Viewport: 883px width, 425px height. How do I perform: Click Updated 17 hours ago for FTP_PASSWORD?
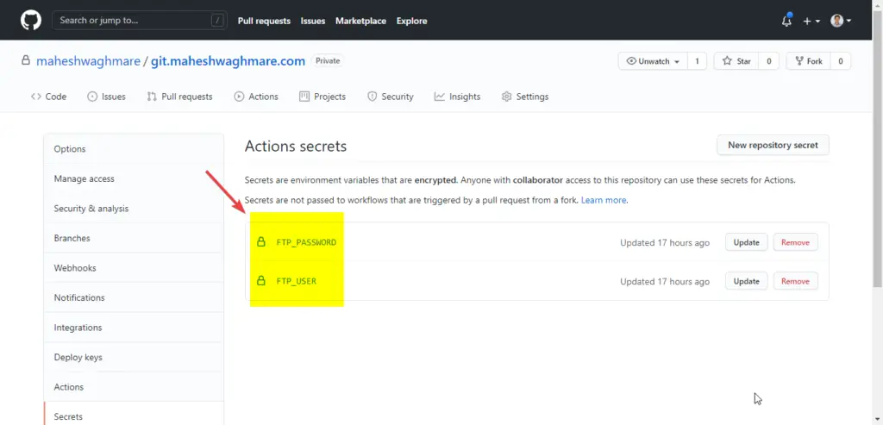[665, 243]
